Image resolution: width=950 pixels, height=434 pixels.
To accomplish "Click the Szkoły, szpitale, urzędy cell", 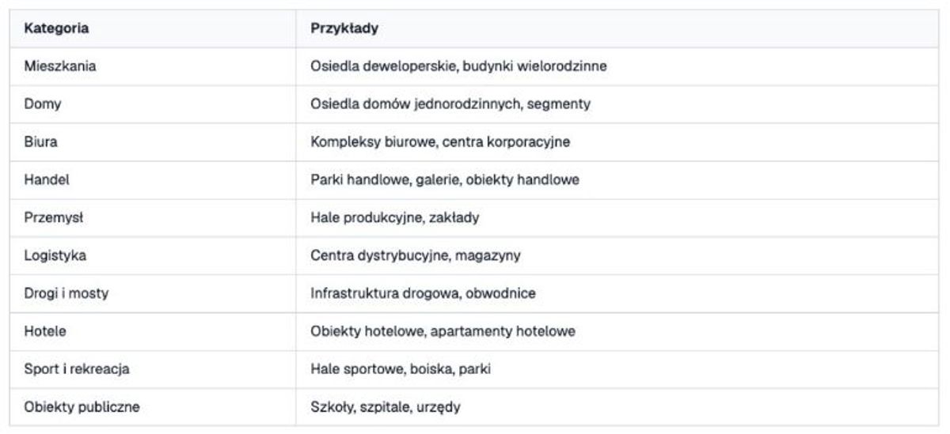I will [617, 408].
